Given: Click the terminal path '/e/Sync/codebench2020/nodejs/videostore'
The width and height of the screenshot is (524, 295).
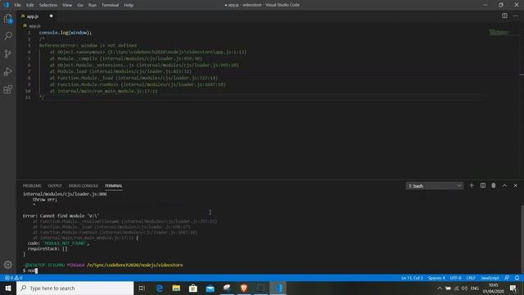Looking at the screenshot, I should point(134,265).
